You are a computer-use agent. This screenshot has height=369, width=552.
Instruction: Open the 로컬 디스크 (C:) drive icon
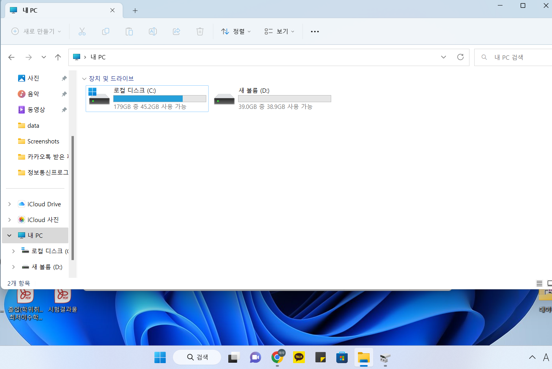99,97
